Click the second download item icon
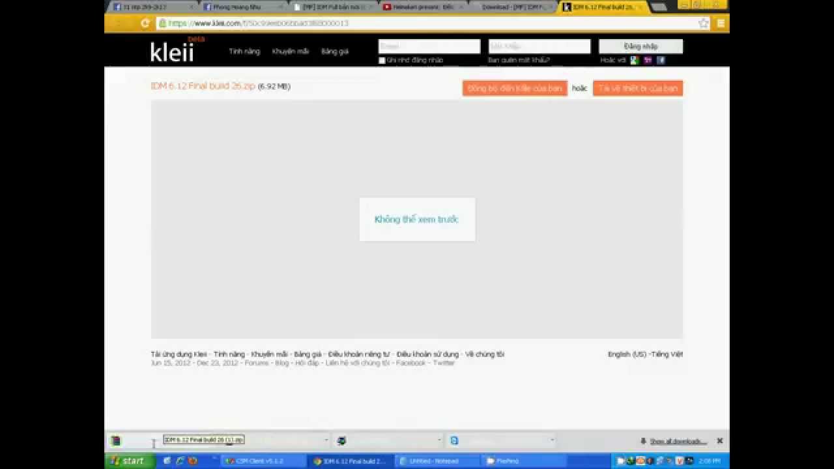The height and width of the screenshot is (469, 834). (341, 440)
